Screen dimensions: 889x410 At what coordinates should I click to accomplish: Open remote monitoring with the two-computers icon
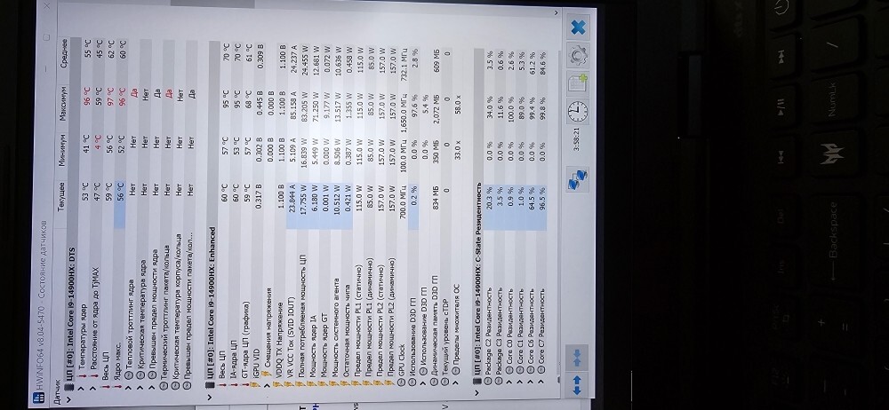[578, 180]
